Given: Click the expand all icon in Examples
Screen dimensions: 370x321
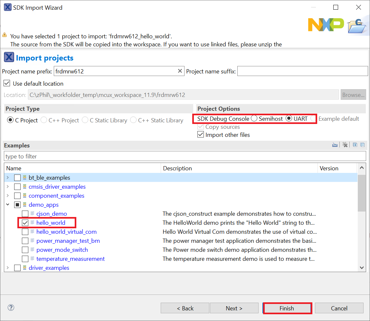Looking at the screenshot, I should pos(355,145).
